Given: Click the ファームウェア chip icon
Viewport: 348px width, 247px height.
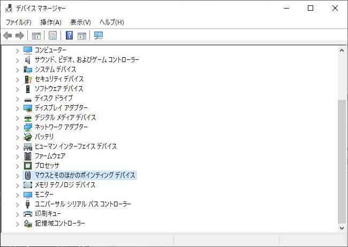Looking at the screenshot, I should tap(28, 156).
